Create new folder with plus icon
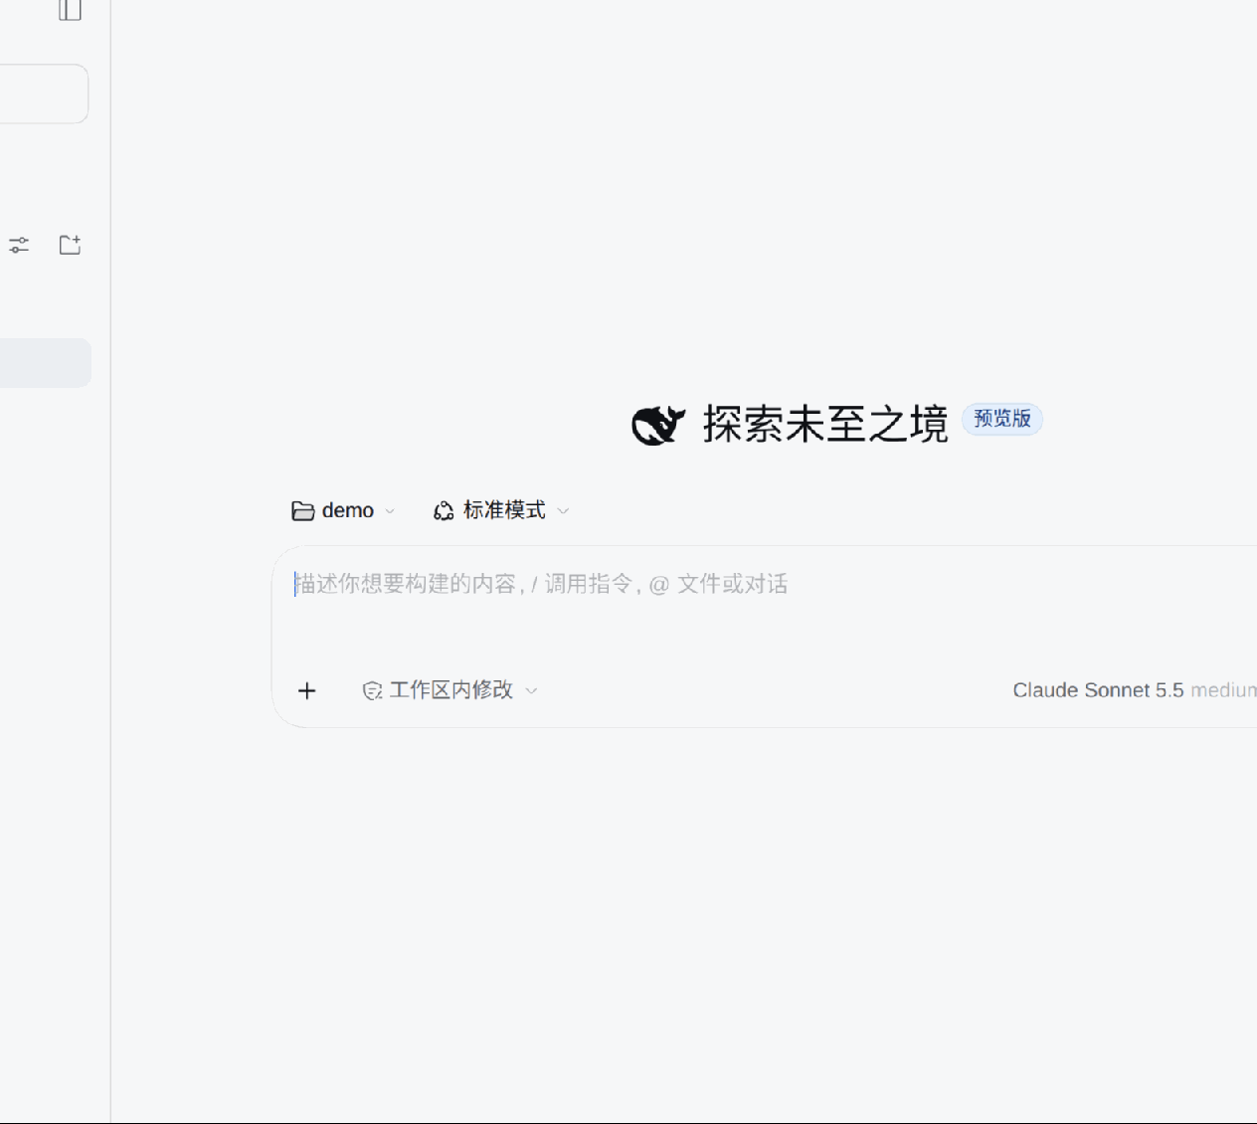 [70, 245]
